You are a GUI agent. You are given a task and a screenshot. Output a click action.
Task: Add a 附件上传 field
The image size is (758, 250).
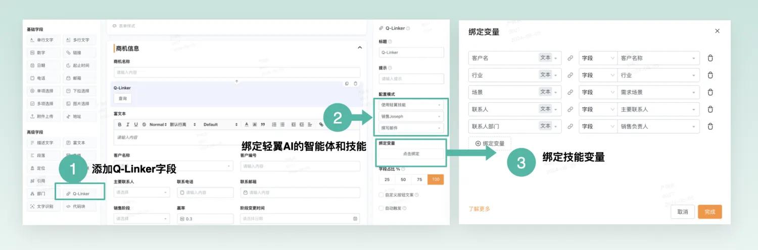pyautogui.click(x=43, y=116)
